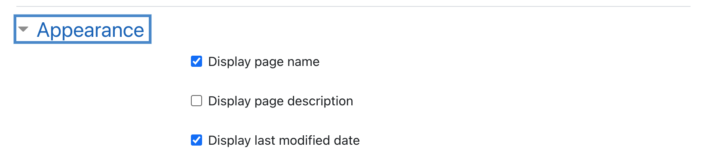Tick the empty box next to page description

196,101
